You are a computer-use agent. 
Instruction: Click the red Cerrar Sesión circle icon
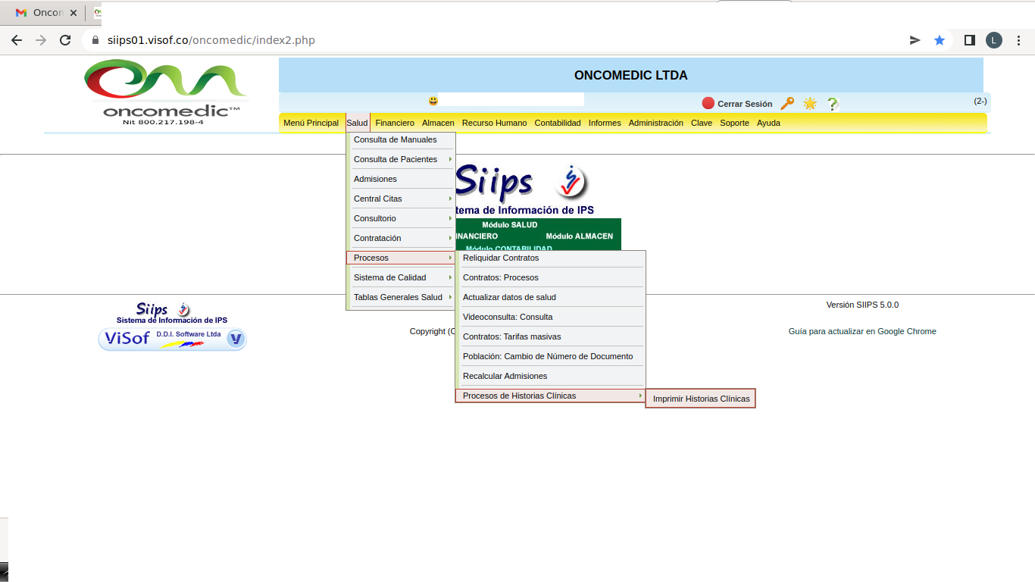pyautogui.click(x=708, y=104)
